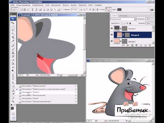
Task: Hide the Фигура 9 layer
Action: 112,28
